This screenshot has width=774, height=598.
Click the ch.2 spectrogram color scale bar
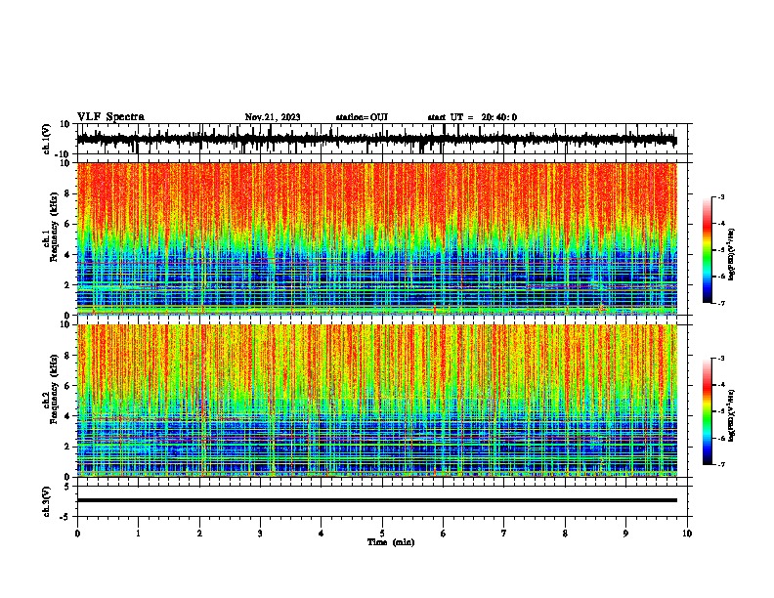708,411
